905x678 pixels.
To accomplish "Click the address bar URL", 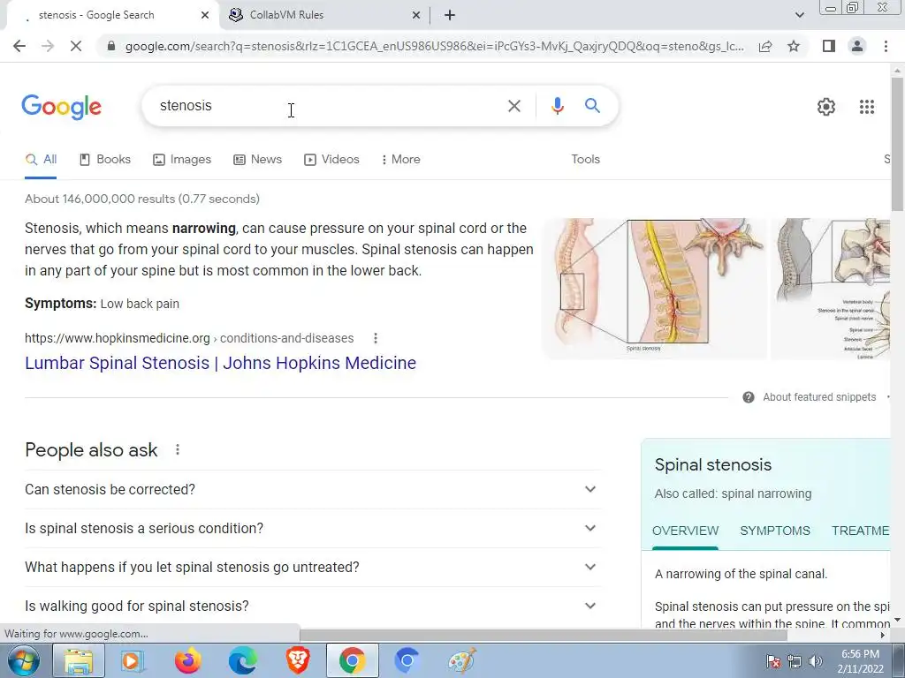I will [x=434, y=46].
